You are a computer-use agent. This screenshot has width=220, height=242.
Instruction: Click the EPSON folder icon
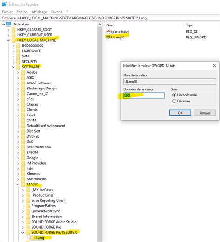point(23,153)
